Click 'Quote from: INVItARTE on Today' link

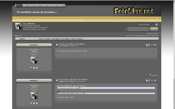click(71, 86)
